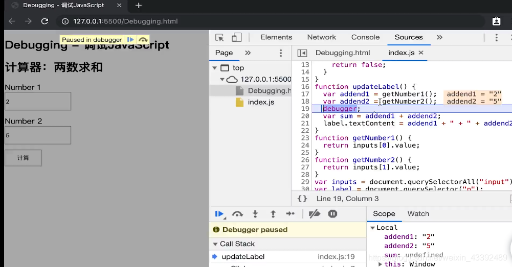
Task: Go back in browser history
Action: tap(12, 21)
